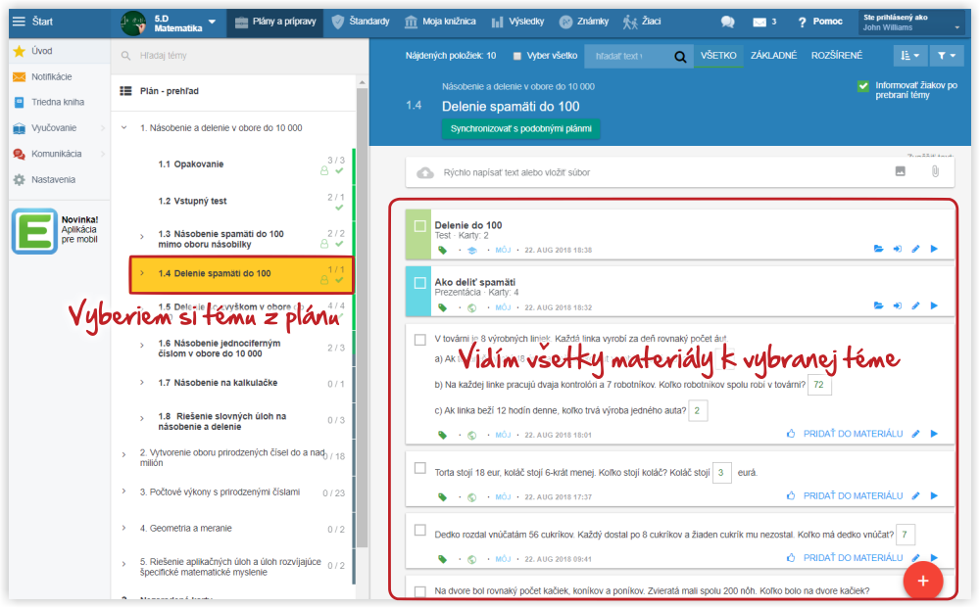The image size is (980, 608).
Task: Click the graduation cap icon on Delenie do 100
Action: [472, 251]
